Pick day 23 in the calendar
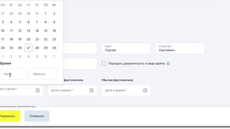The width and height of the screenshot is (230, 129). (x=54, y=39)
